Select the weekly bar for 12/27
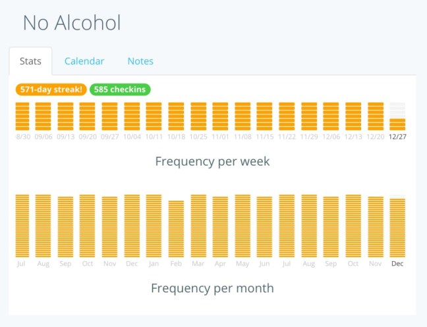427x327 pixels. click(x=397, y=124)
